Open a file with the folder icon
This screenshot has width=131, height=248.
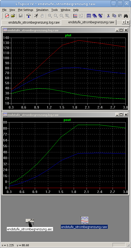[13, 16]
